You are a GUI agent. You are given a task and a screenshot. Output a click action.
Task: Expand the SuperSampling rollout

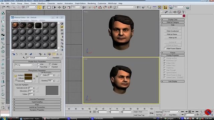coord(37,102)
